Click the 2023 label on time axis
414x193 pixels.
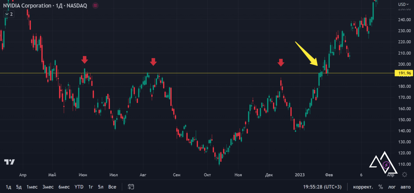(x=300, y=175)
